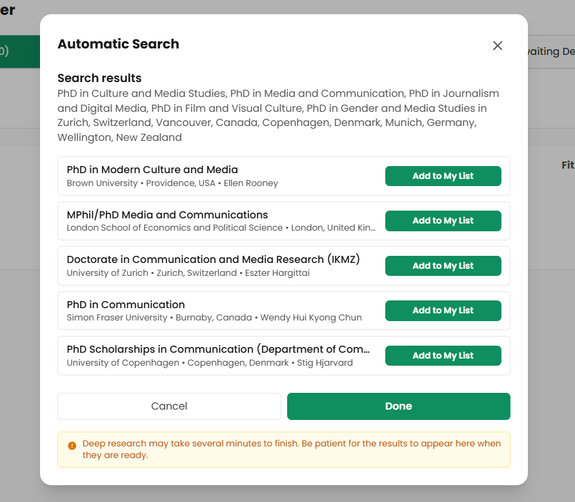The width and height of the screenshot is (575, 502).
Task: Add the Copenhagen PhD Scholarships to My List
Action: pos(443,355)
